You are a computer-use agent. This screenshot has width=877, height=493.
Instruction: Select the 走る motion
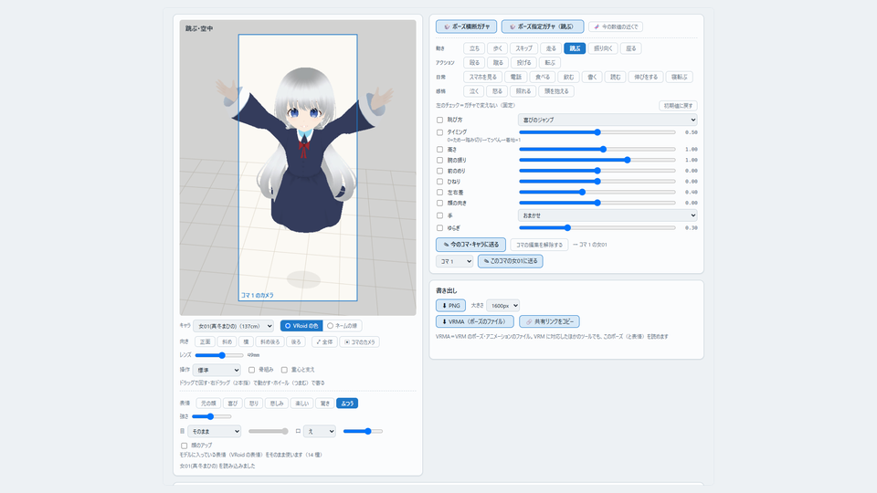[x=551, y=48]
